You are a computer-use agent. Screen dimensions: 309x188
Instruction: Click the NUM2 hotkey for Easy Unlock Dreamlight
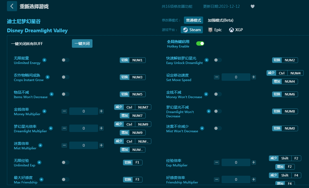285,60
